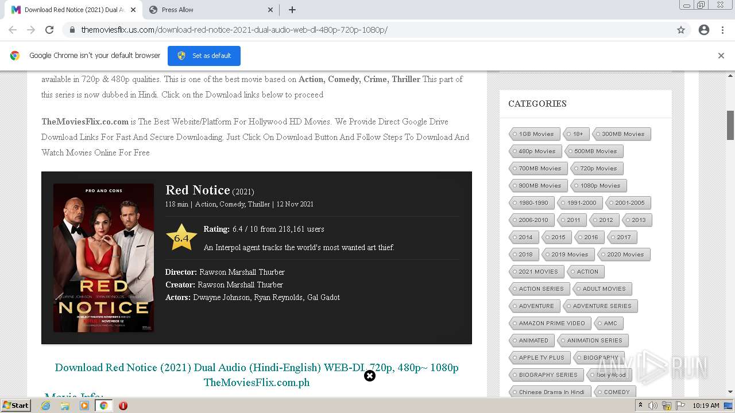Click the 2014 year tag
This screenshot has height=413, width=735.
[x=524, y=237]
